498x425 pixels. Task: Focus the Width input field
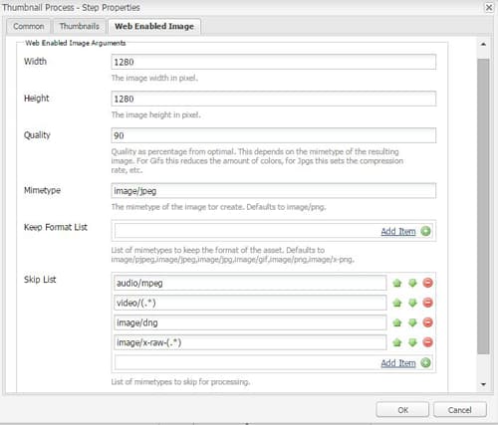click(274, 62)
